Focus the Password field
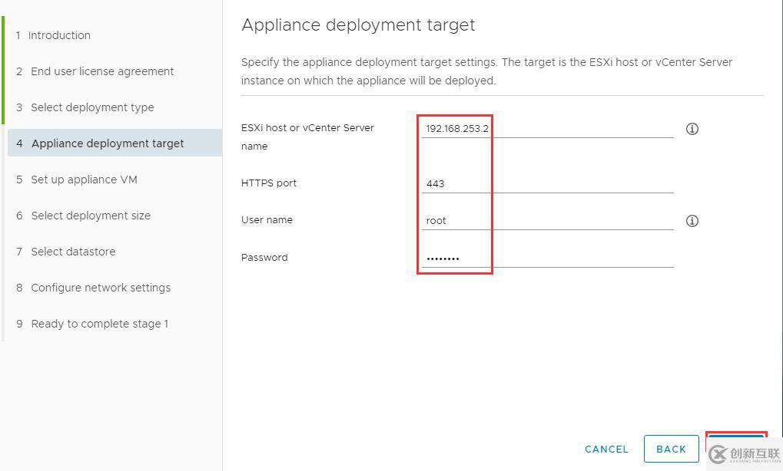 548,258
